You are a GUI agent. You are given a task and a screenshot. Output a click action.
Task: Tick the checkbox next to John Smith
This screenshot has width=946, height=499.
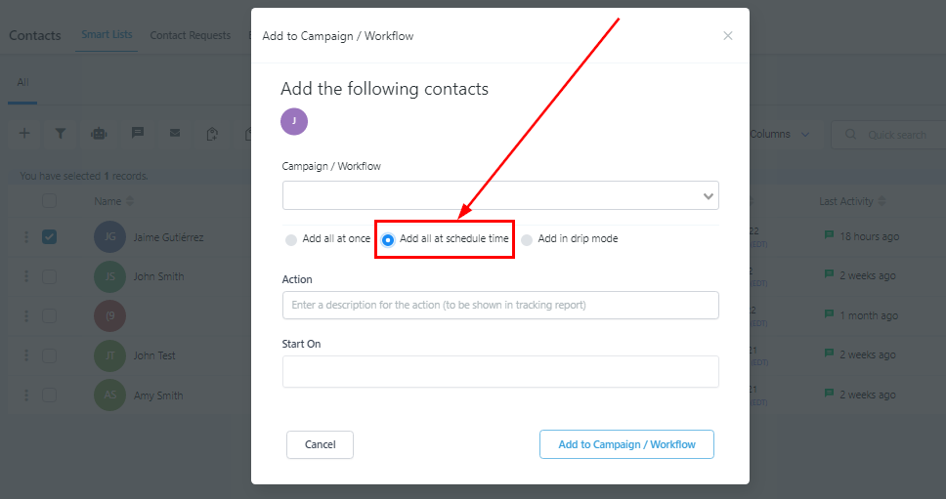pos(50,276)
